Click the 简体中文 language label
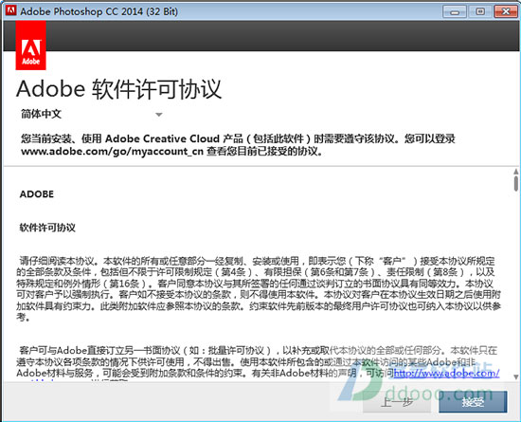This screenshot has width=521, height=422. tap(41, 114)
